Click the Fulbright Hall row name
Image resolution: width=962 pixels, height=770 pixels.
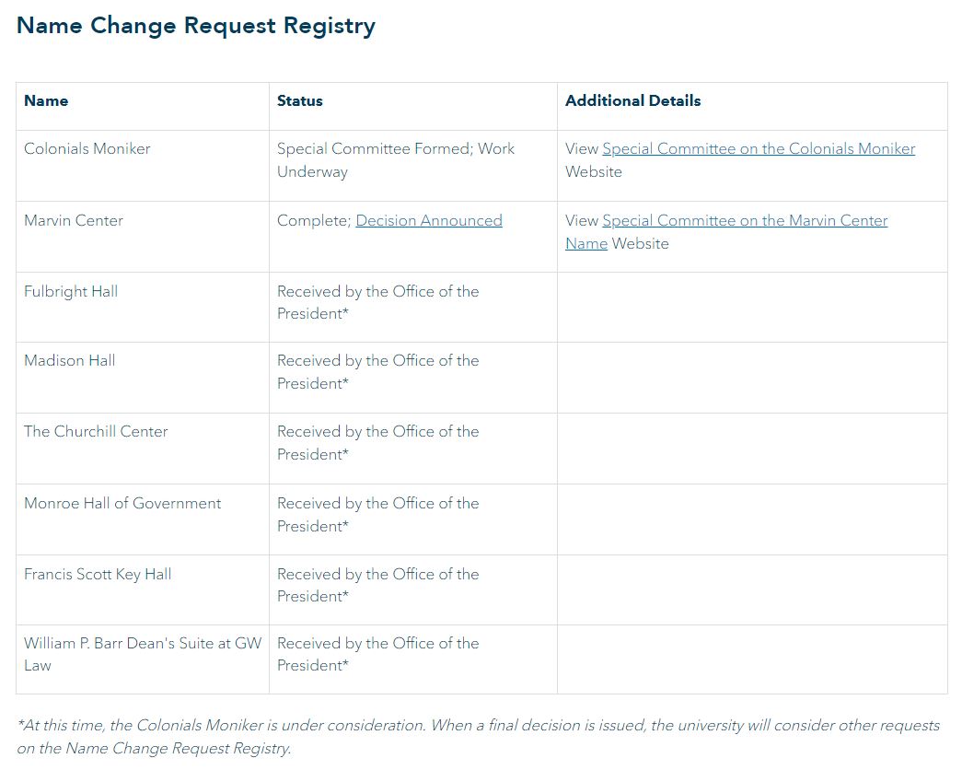[x=71, y=292]
